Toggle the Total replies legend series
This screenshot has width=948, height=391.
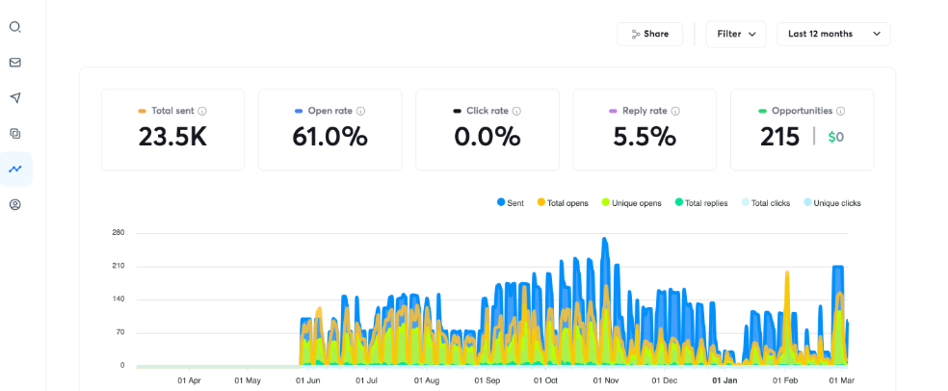(x=701, y=203)
